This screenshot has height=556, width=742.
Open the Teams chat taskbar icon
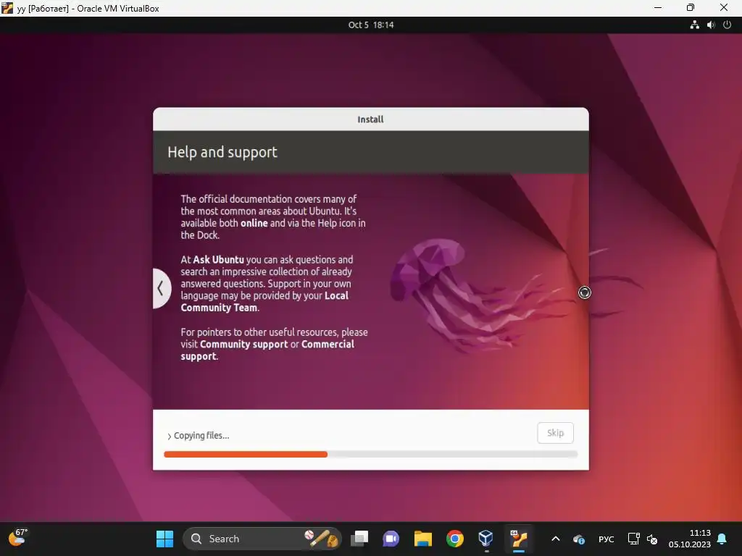(391, 539)
